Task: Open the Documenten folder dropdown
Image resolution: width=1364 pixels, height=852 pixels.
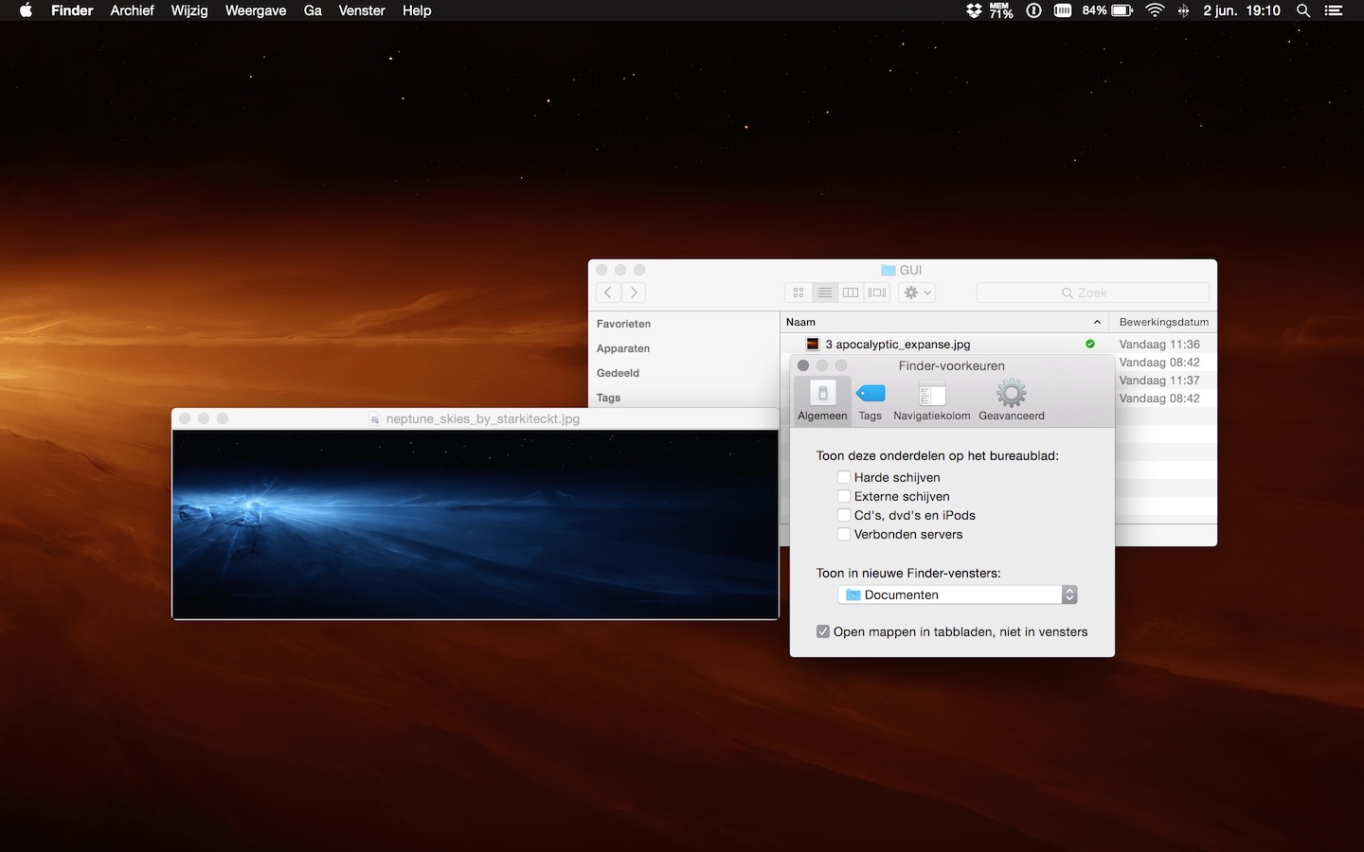Action: pos(958,595)
